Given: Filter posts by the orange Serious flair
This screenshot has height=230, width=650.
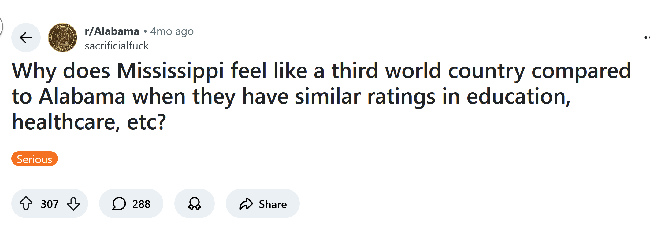Looking at the screenshot, I should click(x=35, y=159).
